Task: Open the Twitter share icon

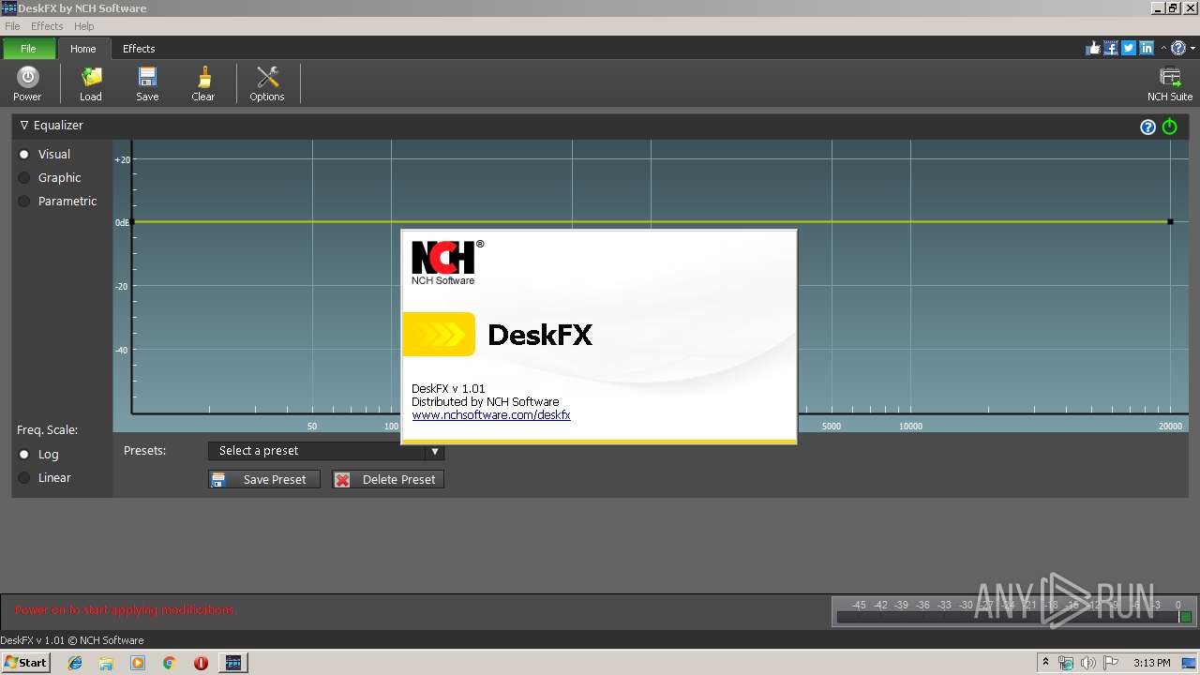Action: pos(1129,48)
